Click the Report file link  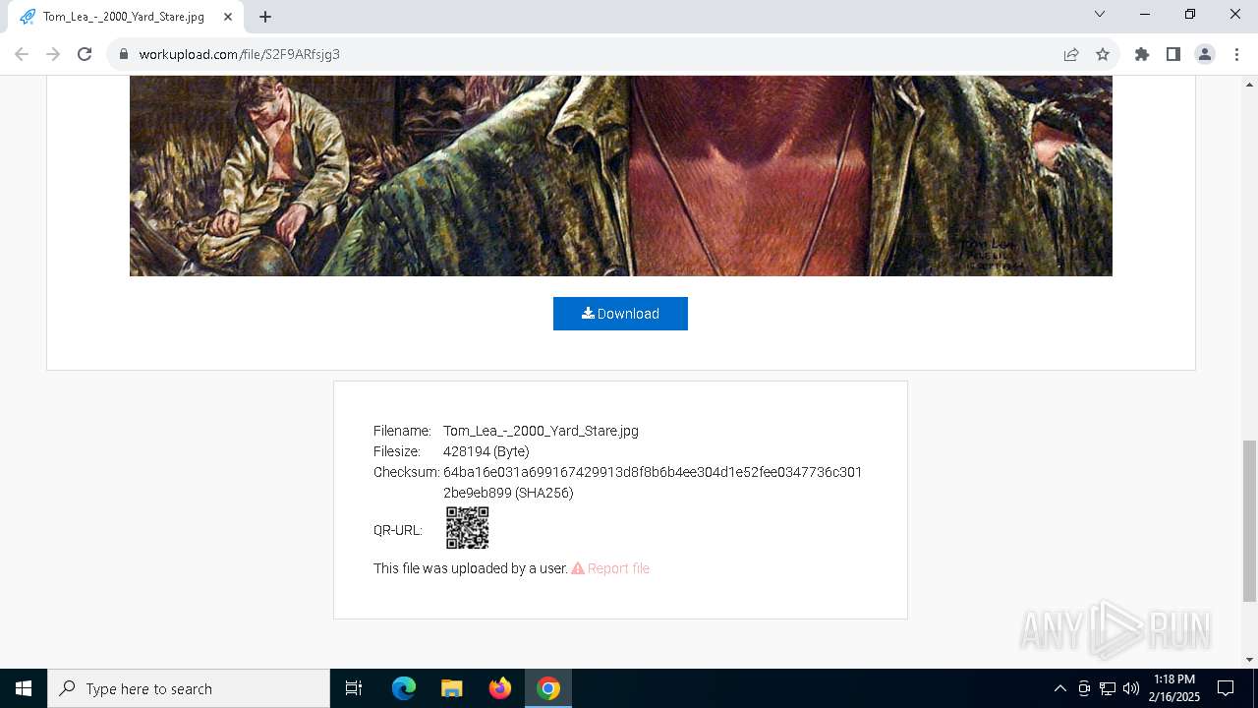point(610,568)
